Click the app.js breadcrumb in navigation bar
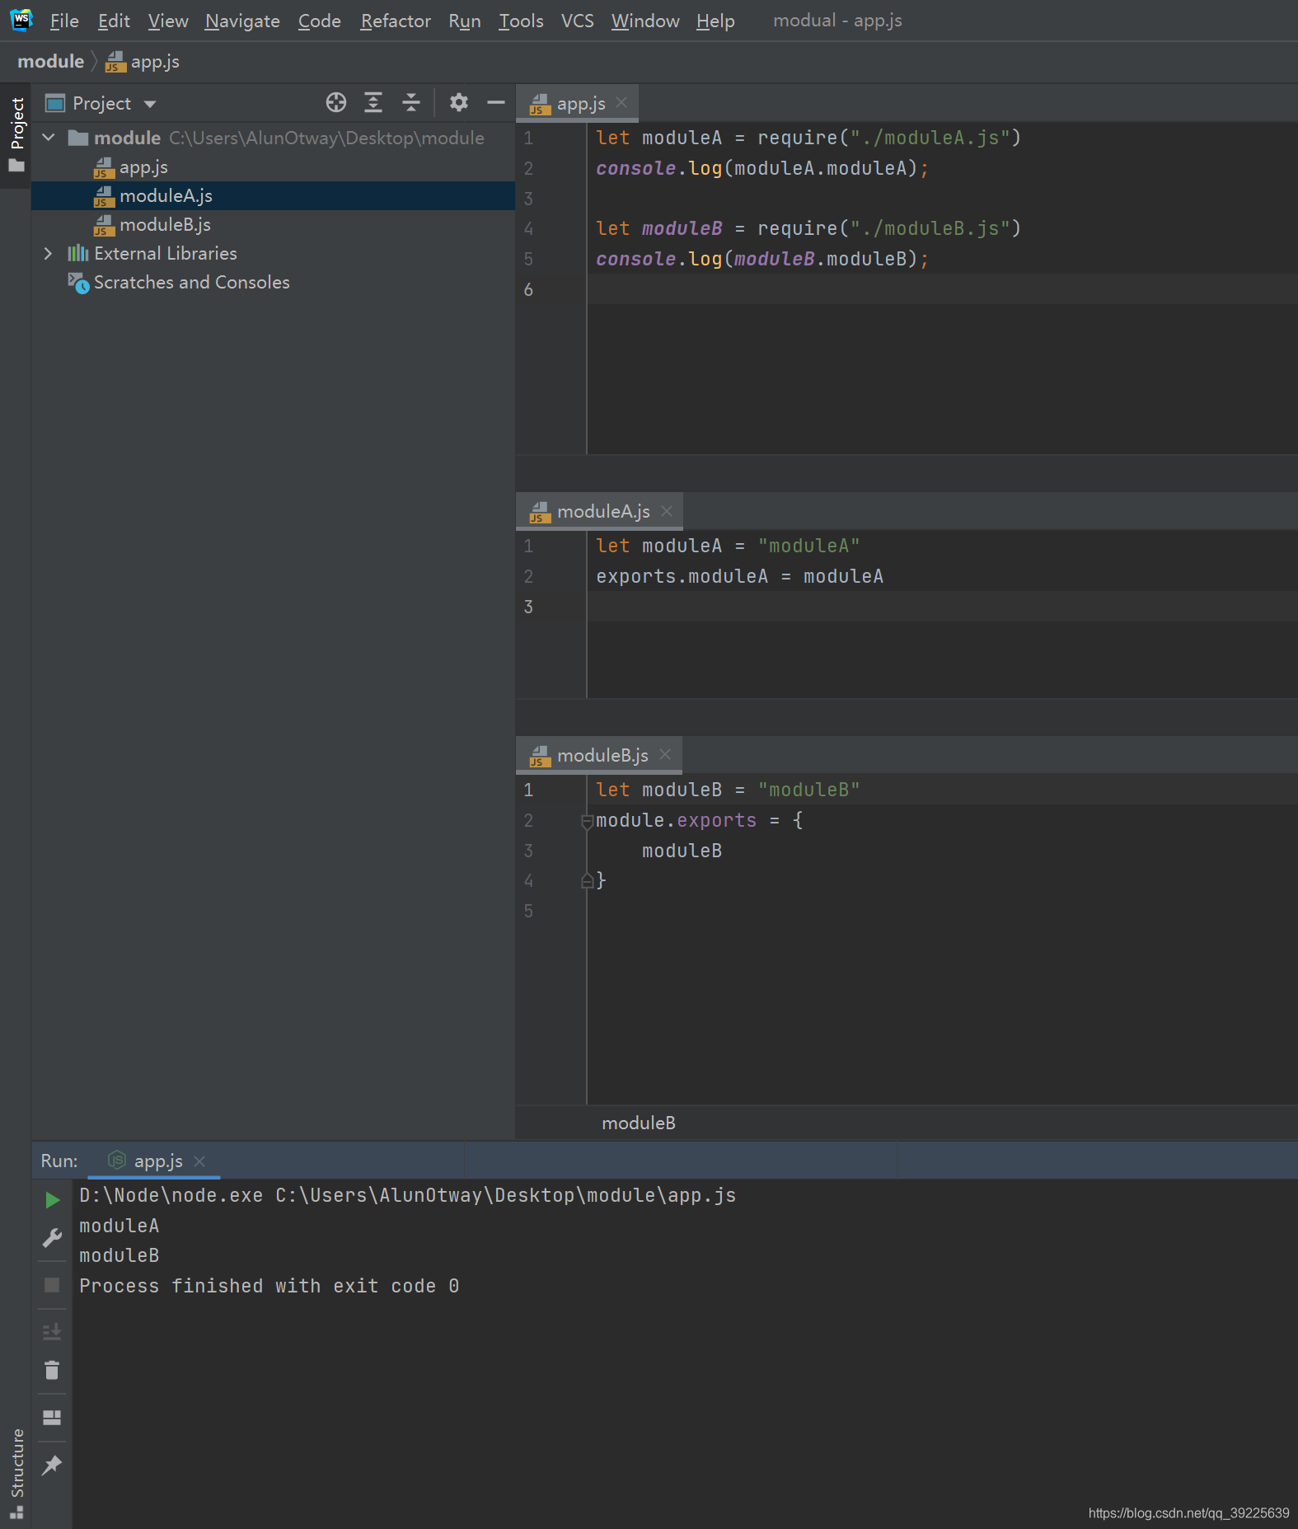 click(143, 62)
